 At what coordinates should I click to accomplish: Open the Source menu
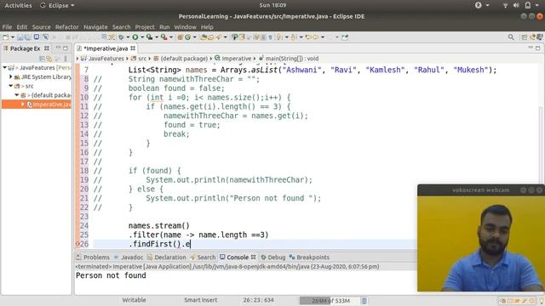click(x=42, y=26)
